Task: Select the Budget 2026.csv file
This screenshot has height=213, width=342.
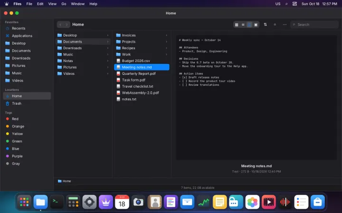Action: [x=142, y=61]
